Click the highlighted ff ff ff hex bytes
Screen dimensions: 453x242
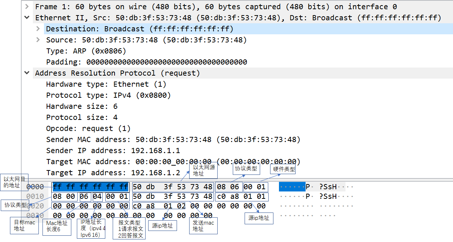[91, 187]
